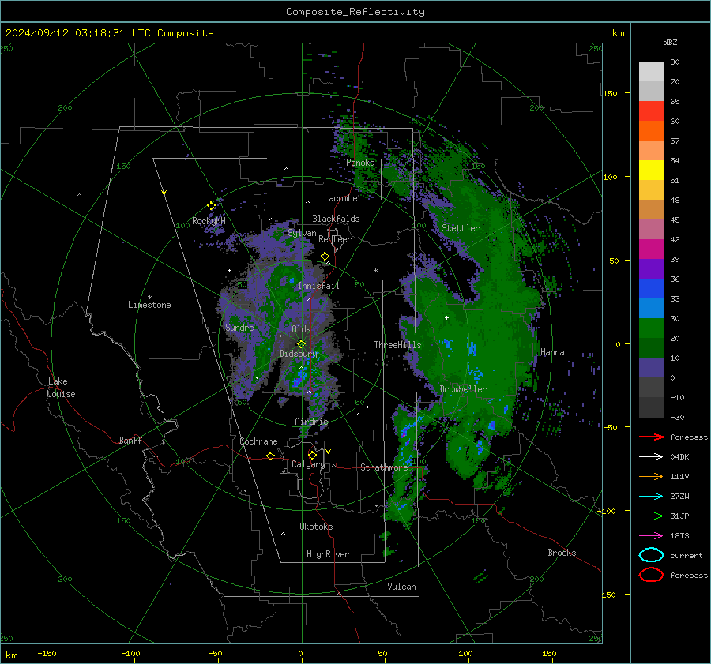The width and height of the screenshot is (711, 664).
Task: Click the Cochrane town label
Action: (258, 441)
